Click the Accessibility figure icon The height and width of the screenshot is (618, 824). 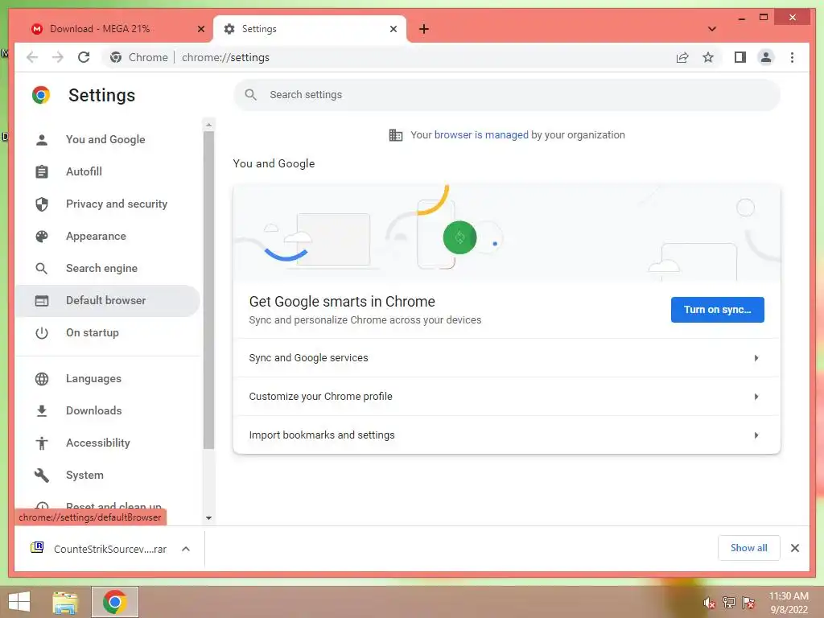click(42, 443)
